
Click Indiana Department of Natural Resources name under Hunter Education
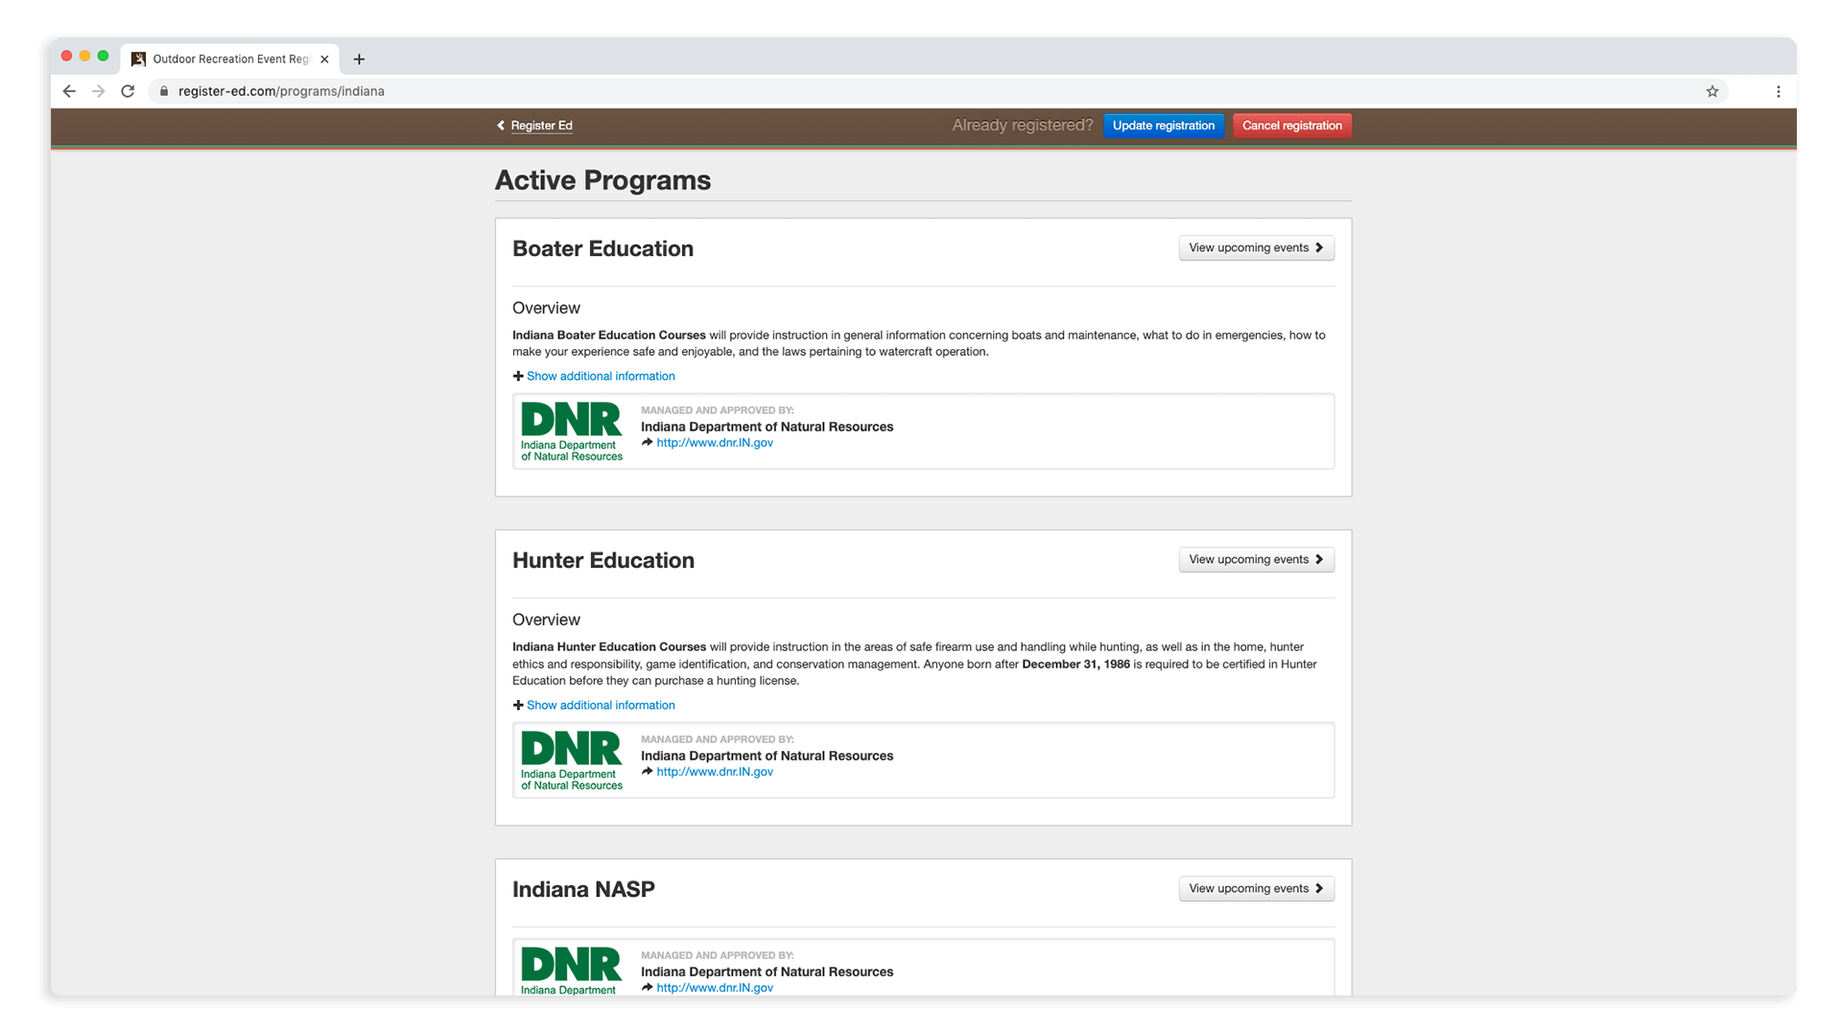(x=767, y=756)
